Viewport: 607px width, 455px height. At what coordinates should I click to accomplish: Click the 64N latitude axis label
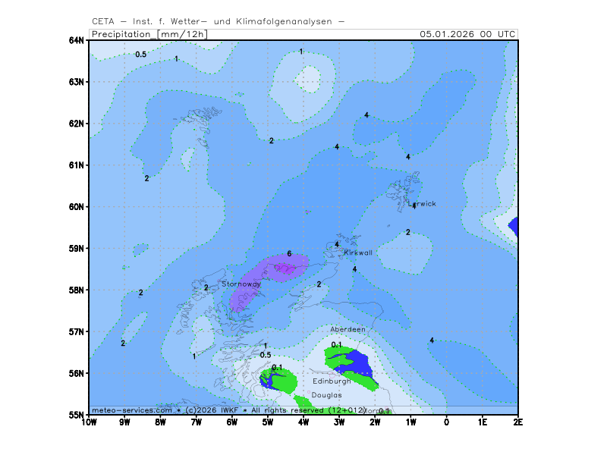pyautogui.click(x=76, y=40)
